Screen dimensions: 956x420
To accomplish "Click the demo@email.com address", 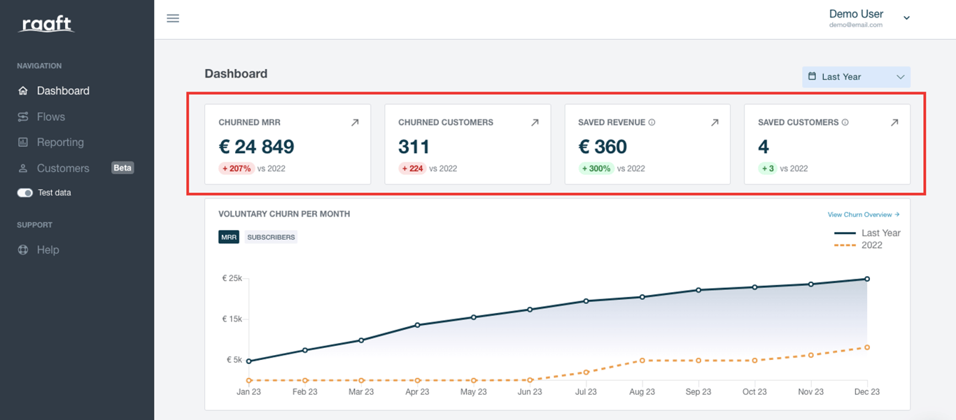I will coord(856,25).
